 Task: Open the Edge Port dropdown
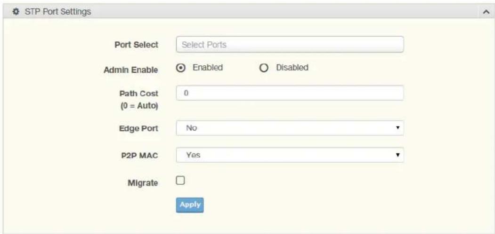pyautogui.click(x=290, y=128)
